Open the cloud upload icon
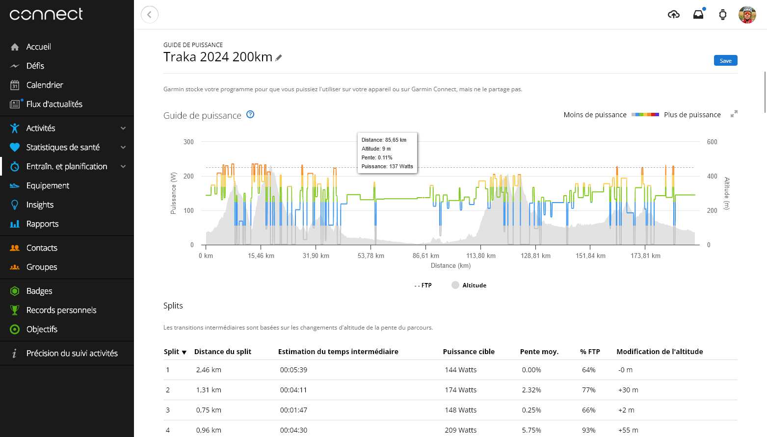Viewport: 767px width, 437px height. point(674,15)
